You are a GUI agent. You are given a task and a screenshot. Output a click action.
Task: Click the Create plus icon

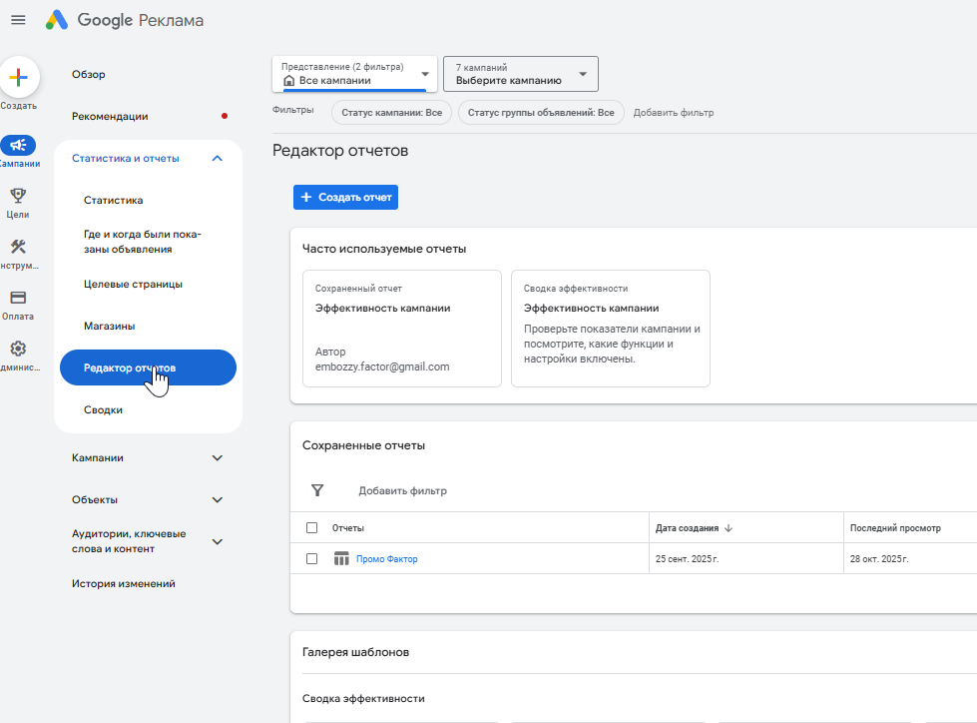click(18, 77)
